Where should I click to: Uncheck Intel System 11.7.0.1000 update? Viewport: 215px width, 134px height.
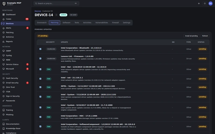coord(40,107)
